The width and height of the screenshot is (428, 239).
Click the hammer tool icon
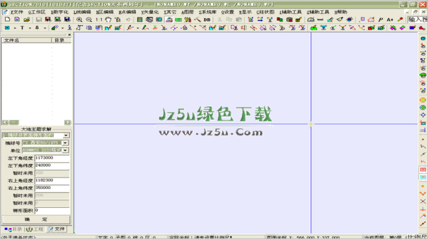pyautogui.click(x=197, y=19)
